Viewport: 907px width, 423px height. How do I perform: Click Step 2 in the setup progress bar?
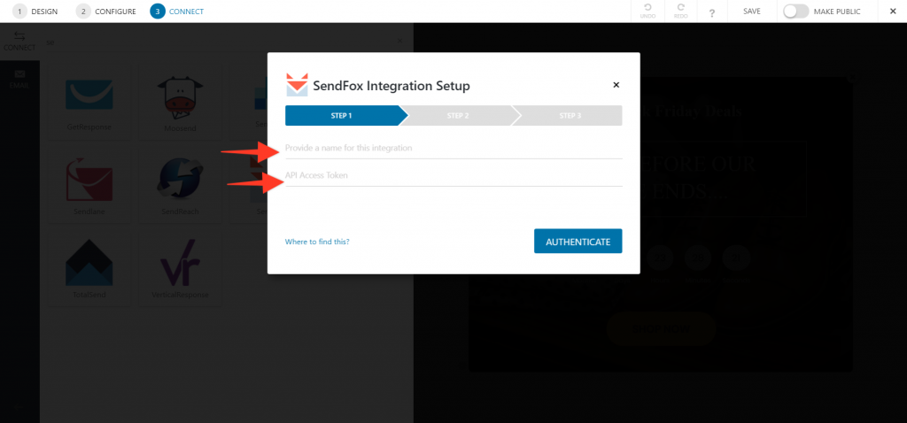(x=458, y=116)
